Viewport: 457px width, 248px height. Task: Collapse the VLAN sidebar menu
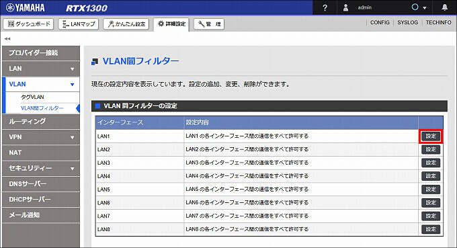tap(41, 84)
